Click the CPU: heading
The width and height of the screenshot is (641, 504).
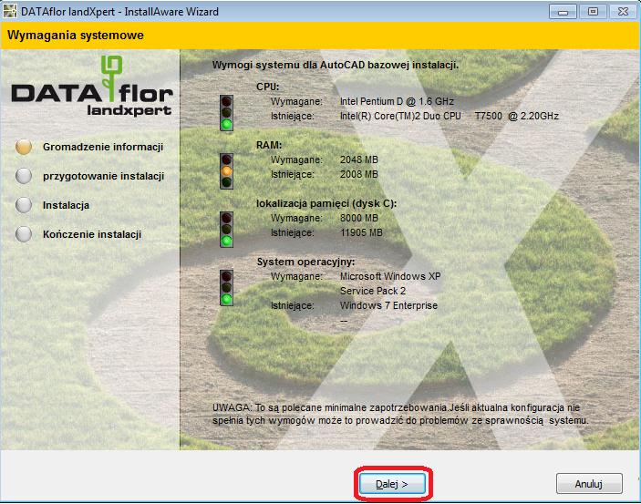pos(268,87)
